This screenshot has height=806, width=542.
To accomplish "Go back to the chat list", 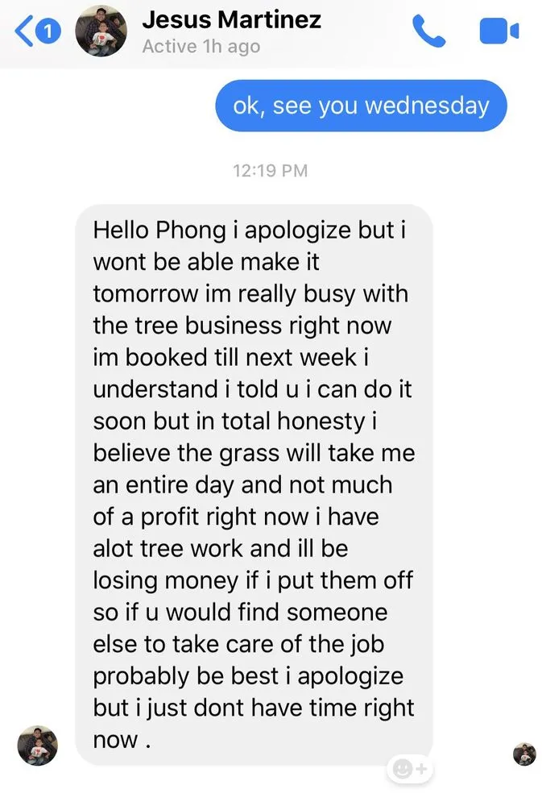I will 24,32.
